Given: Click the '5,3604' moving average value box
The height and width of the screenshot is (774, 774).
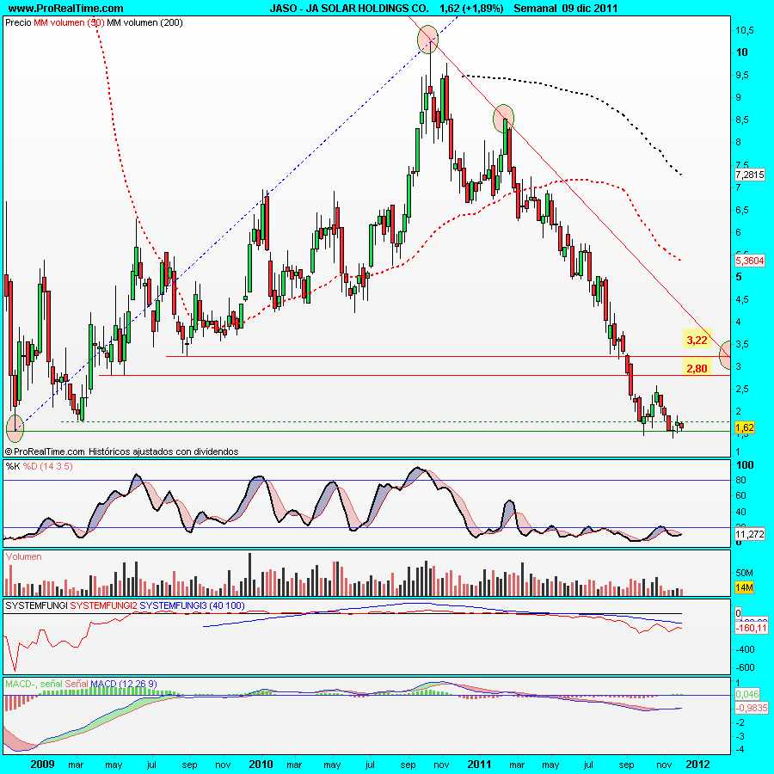Looking at the screenshot, I should click(749, 261).
